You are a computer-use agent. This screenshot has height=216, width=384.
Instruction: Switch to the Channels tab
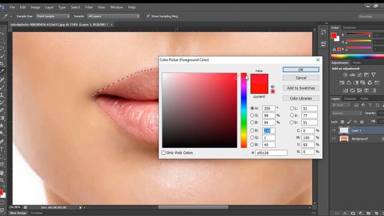pos(350,98)
